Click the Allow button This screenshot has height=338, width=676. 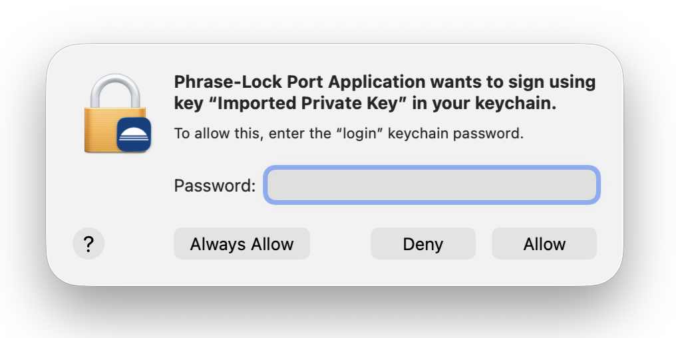tap(544, 244)
